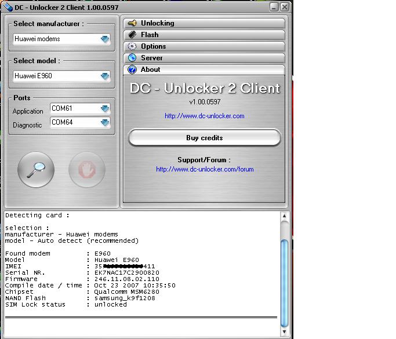Expand the Application port dropdown
The image size is (396, 339).
[x=105, y=108]
